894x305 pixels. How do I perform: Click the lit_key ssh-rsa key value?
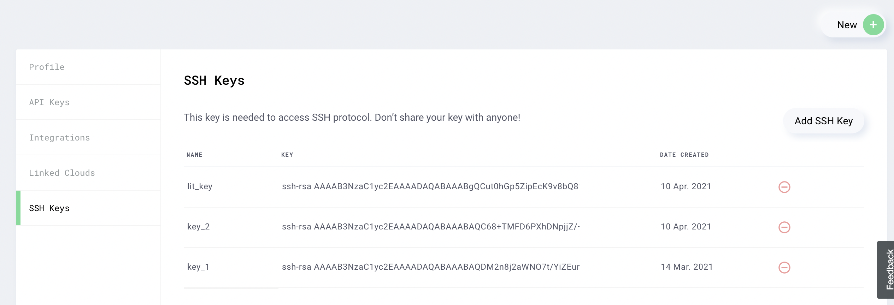pos(431,186)
